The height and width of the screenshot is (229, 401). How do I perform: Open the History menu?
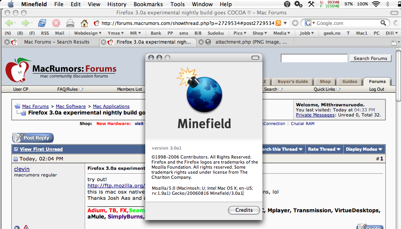point(117,4)
